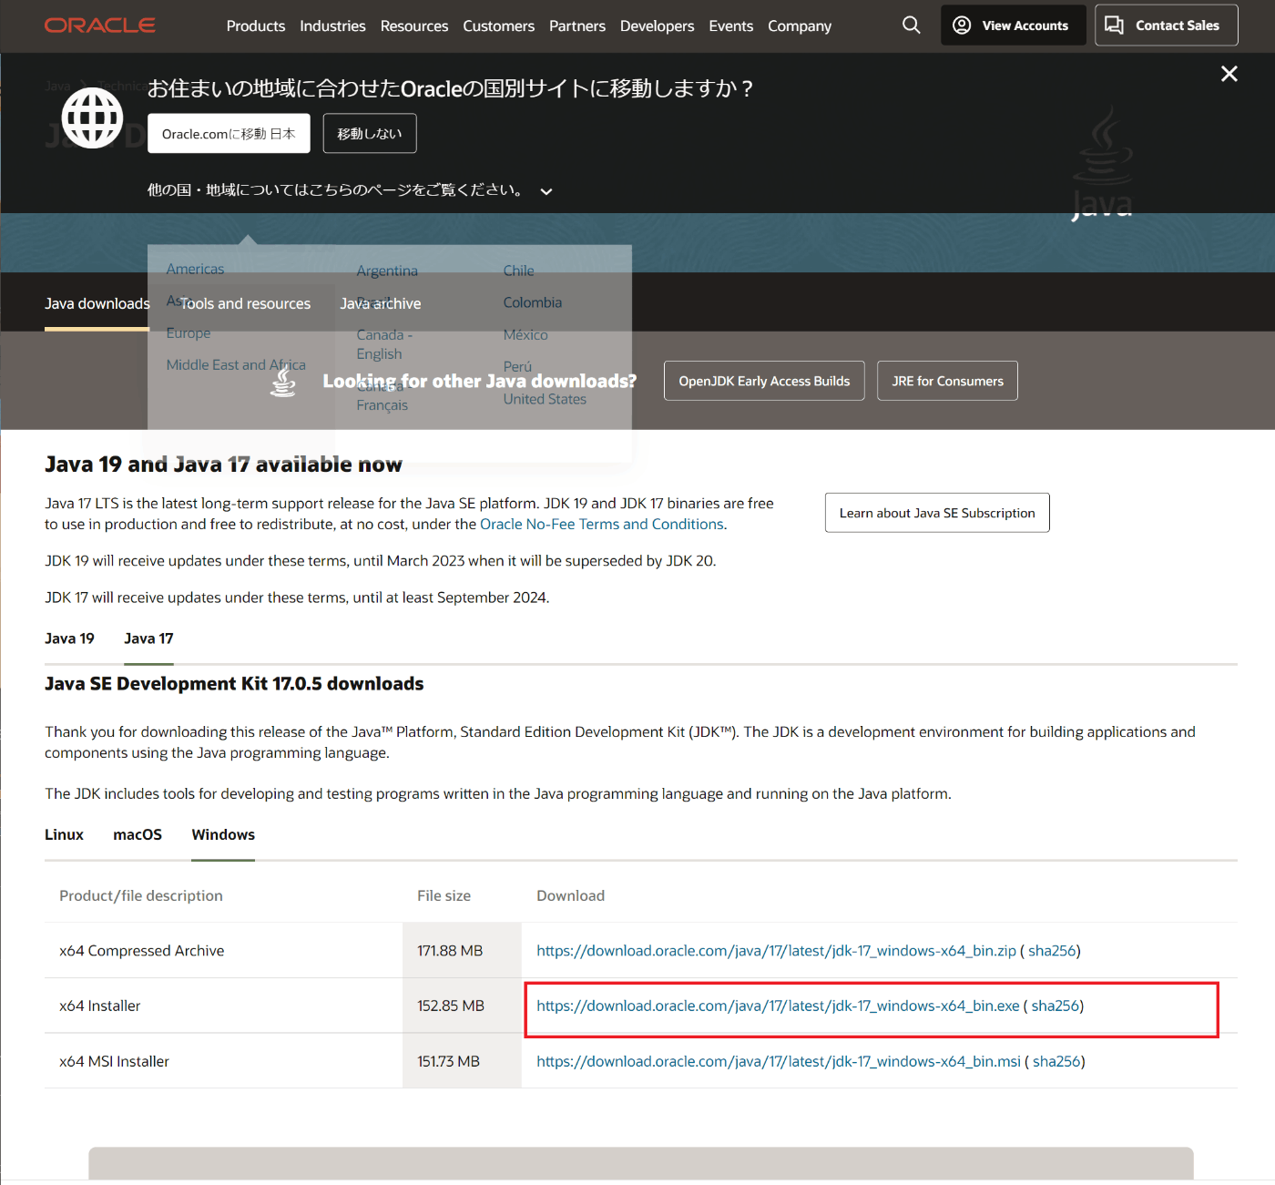Switch to Java archive tab
The image size is (1275, 1185).
click(381, 303)
